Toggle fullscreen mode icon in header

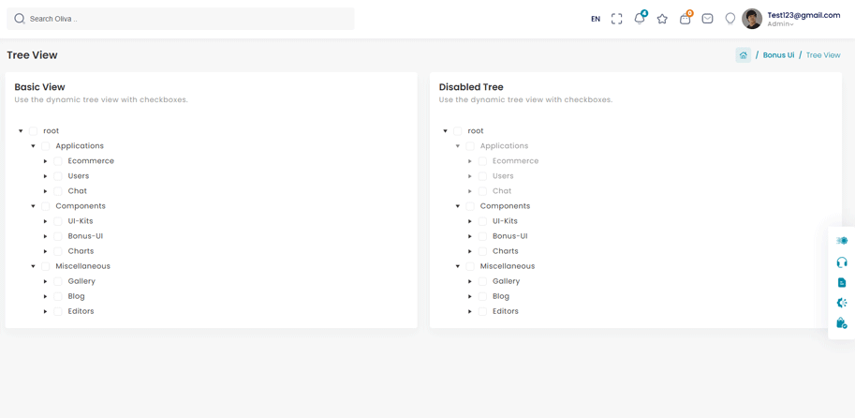617,19
